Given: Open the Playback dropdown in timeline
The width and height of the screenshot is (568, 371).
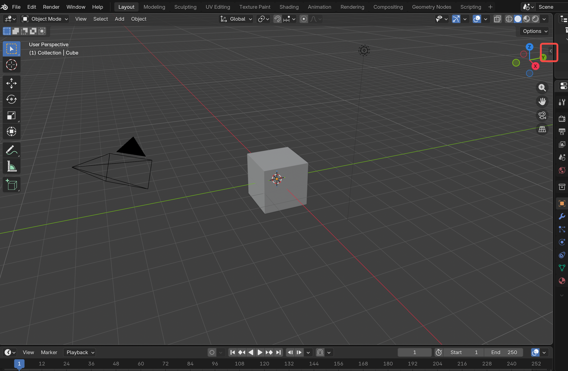Looking at the screenshot, I should coord(80,352).
